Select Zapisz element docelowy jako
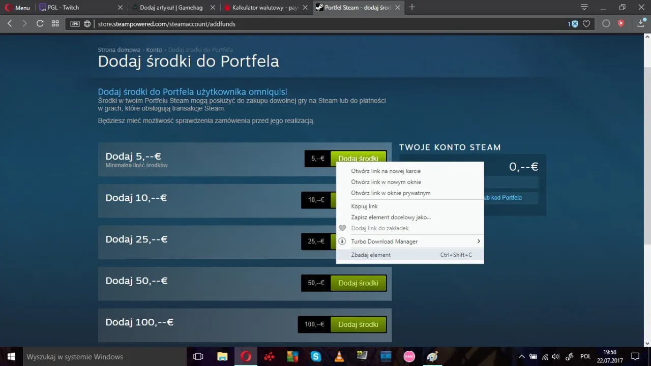 click(x=410, y=218)
